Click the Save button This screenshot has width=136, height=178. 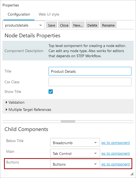tap(51, 25)
